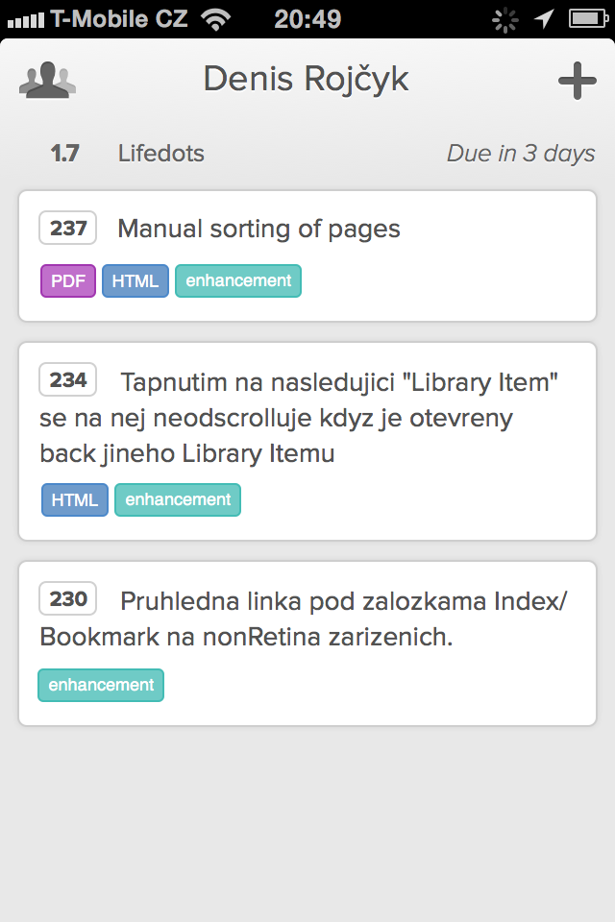This screenshot has height=922, width=615.
Task: Tap the location arrow status icon
Action: coord(544,19)
